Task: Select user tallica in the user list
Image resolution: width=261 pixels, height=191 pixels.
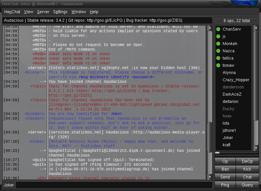Action: pos(233,58)
